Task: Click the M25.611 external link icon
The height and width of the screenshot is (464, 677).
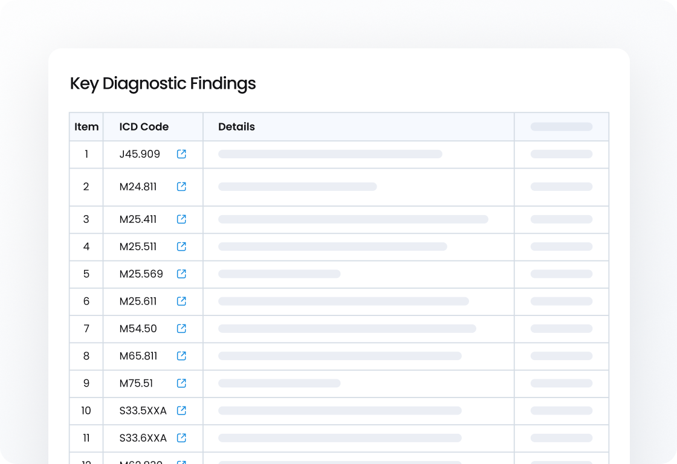Action: (x=181, y=301)
